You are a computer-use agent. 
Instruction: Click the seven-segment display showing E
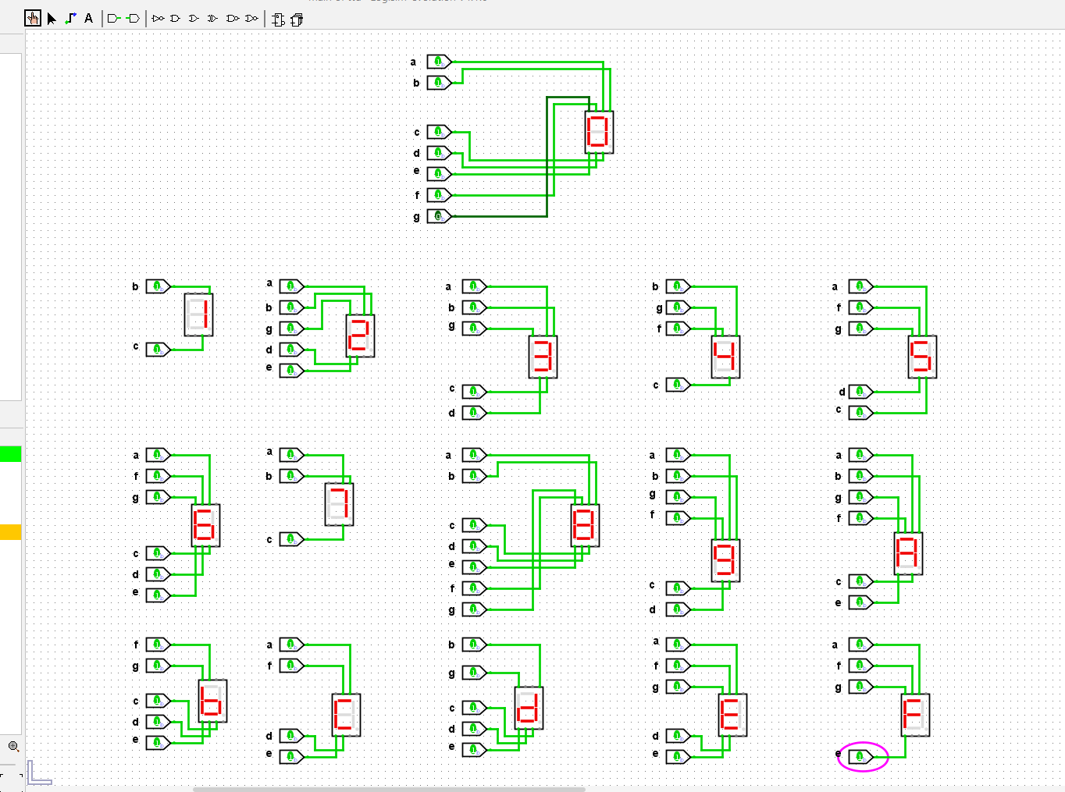point(732,715)
